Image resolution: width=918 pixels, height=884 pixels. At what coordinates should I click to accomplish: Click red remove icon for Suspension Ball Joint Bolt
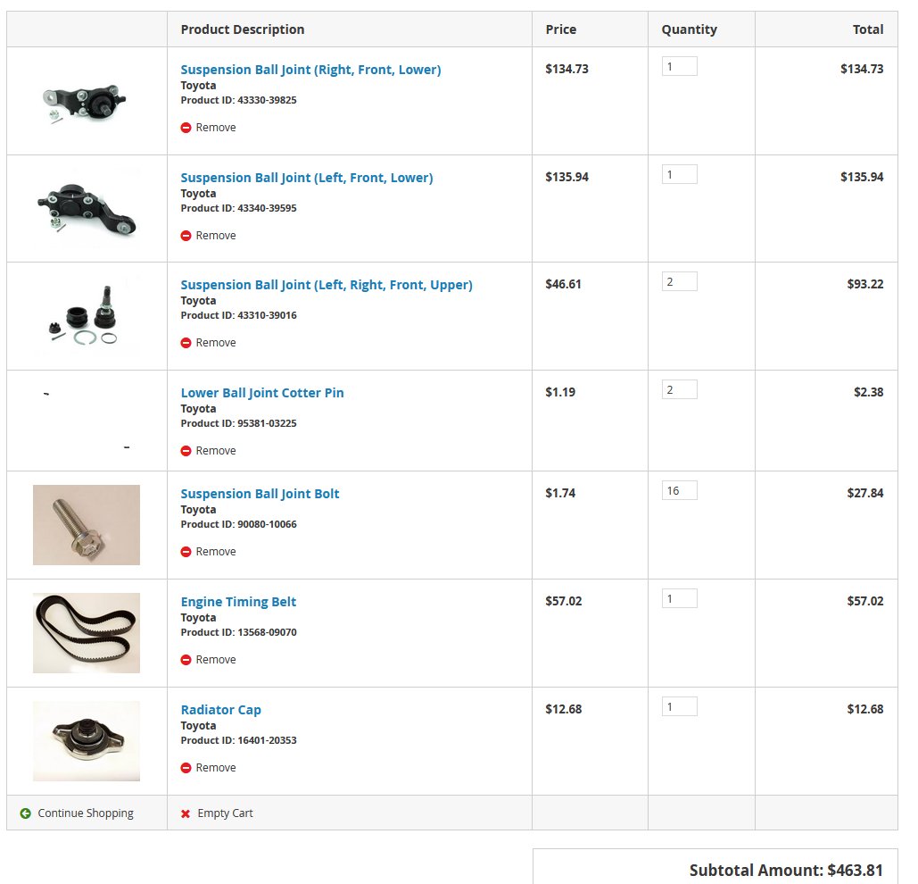186,552
